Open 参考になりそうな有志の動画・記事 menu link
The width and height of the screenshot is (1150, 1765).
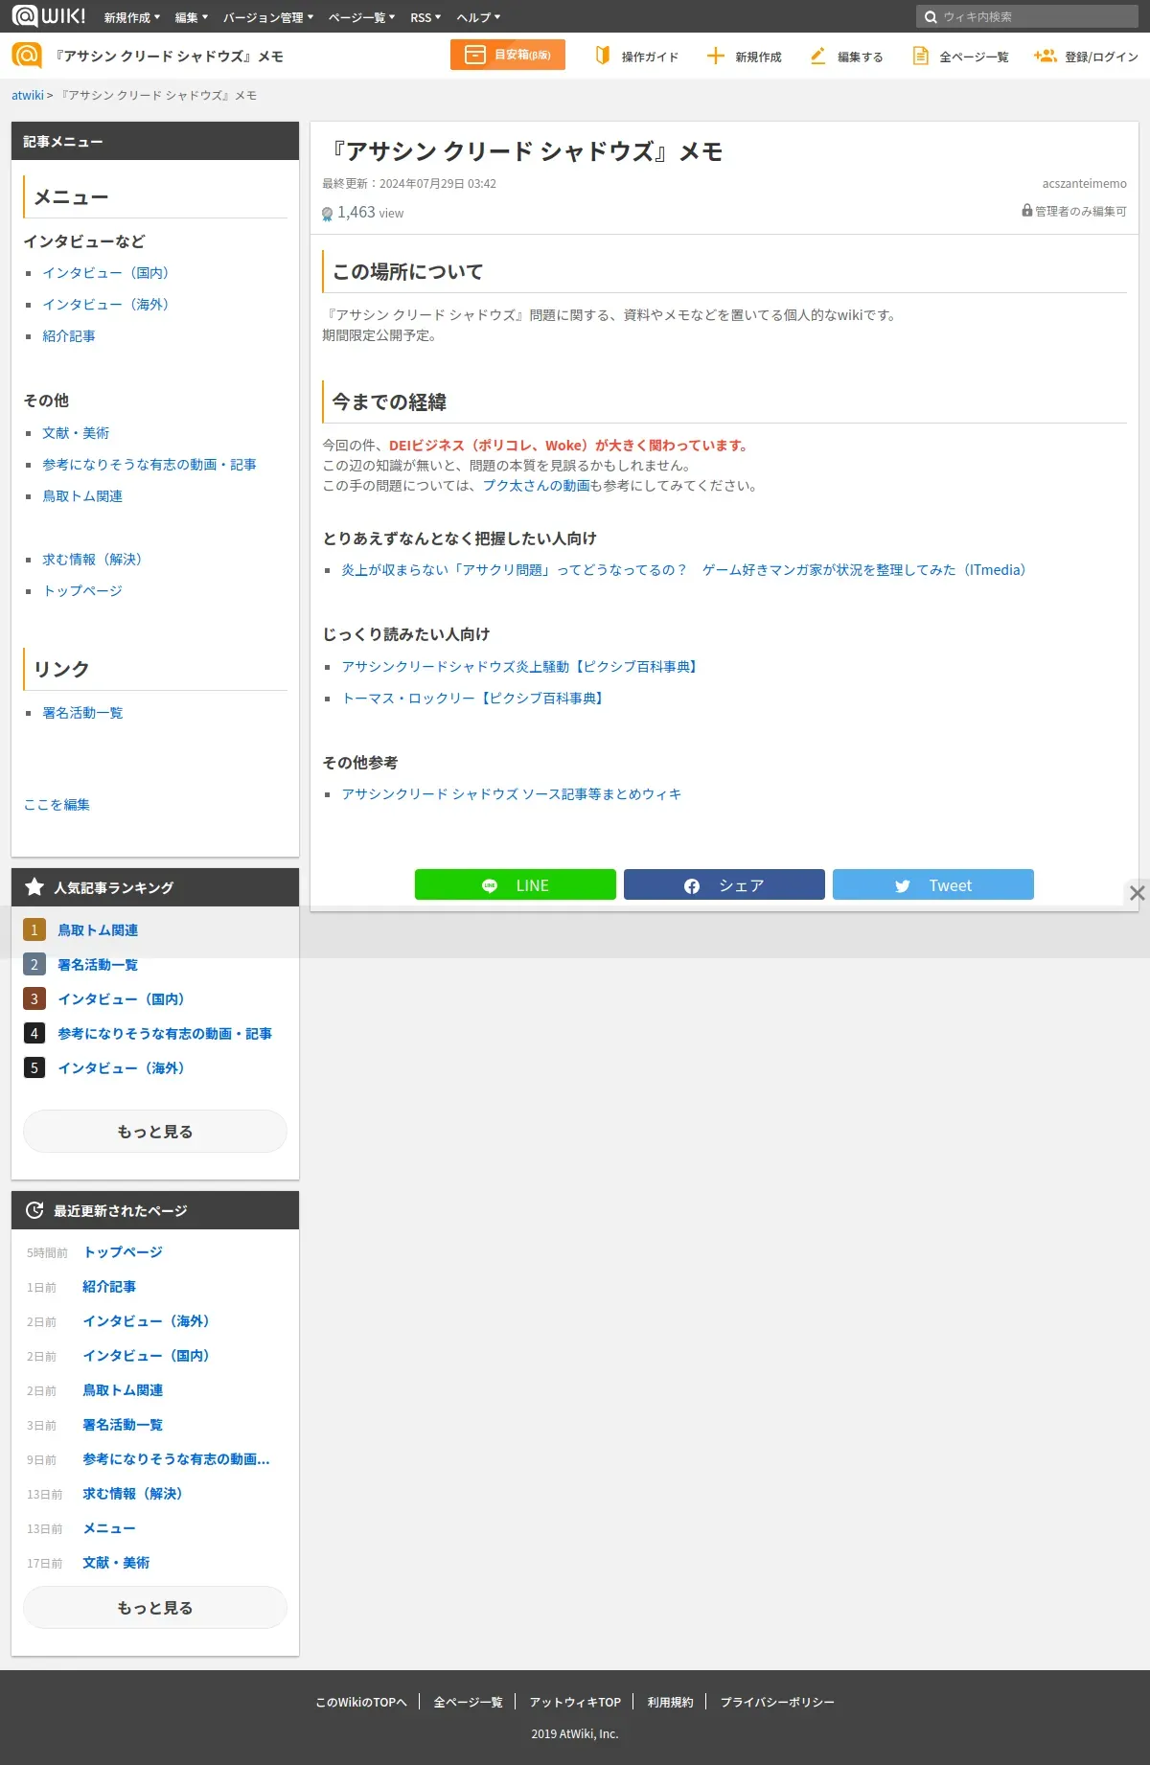(149, 465)
